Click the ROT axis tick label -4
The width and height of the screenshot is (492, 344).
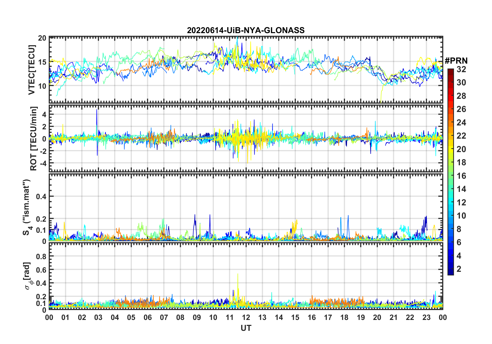coord(43,163)
